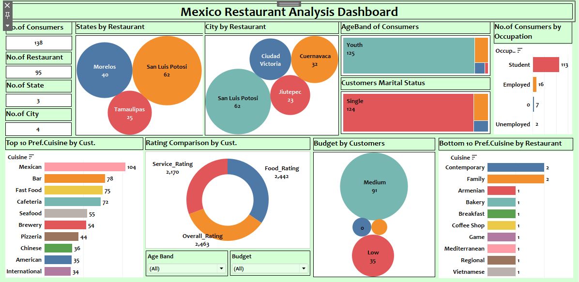Open the Age Band filter dropdown
The width and height of the screenshot is (579, 282).
[221, 268]
